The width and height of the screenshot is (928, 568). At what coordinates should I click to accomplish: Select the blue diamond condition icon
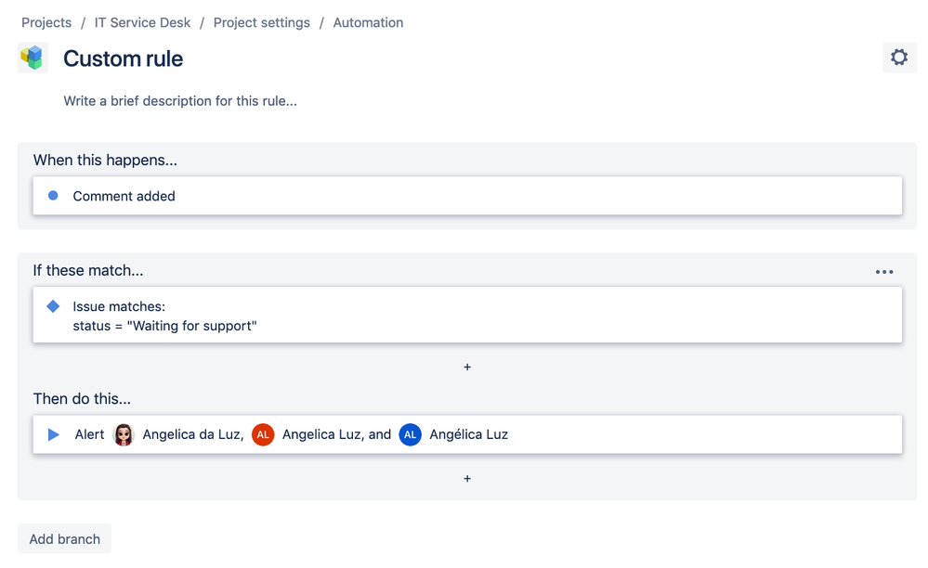(53, 306)
